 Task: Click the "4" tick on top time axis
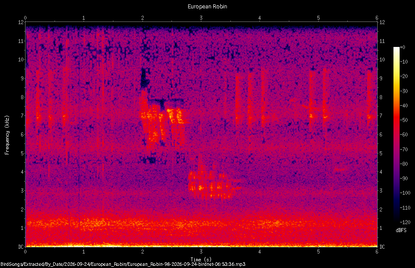260,18
